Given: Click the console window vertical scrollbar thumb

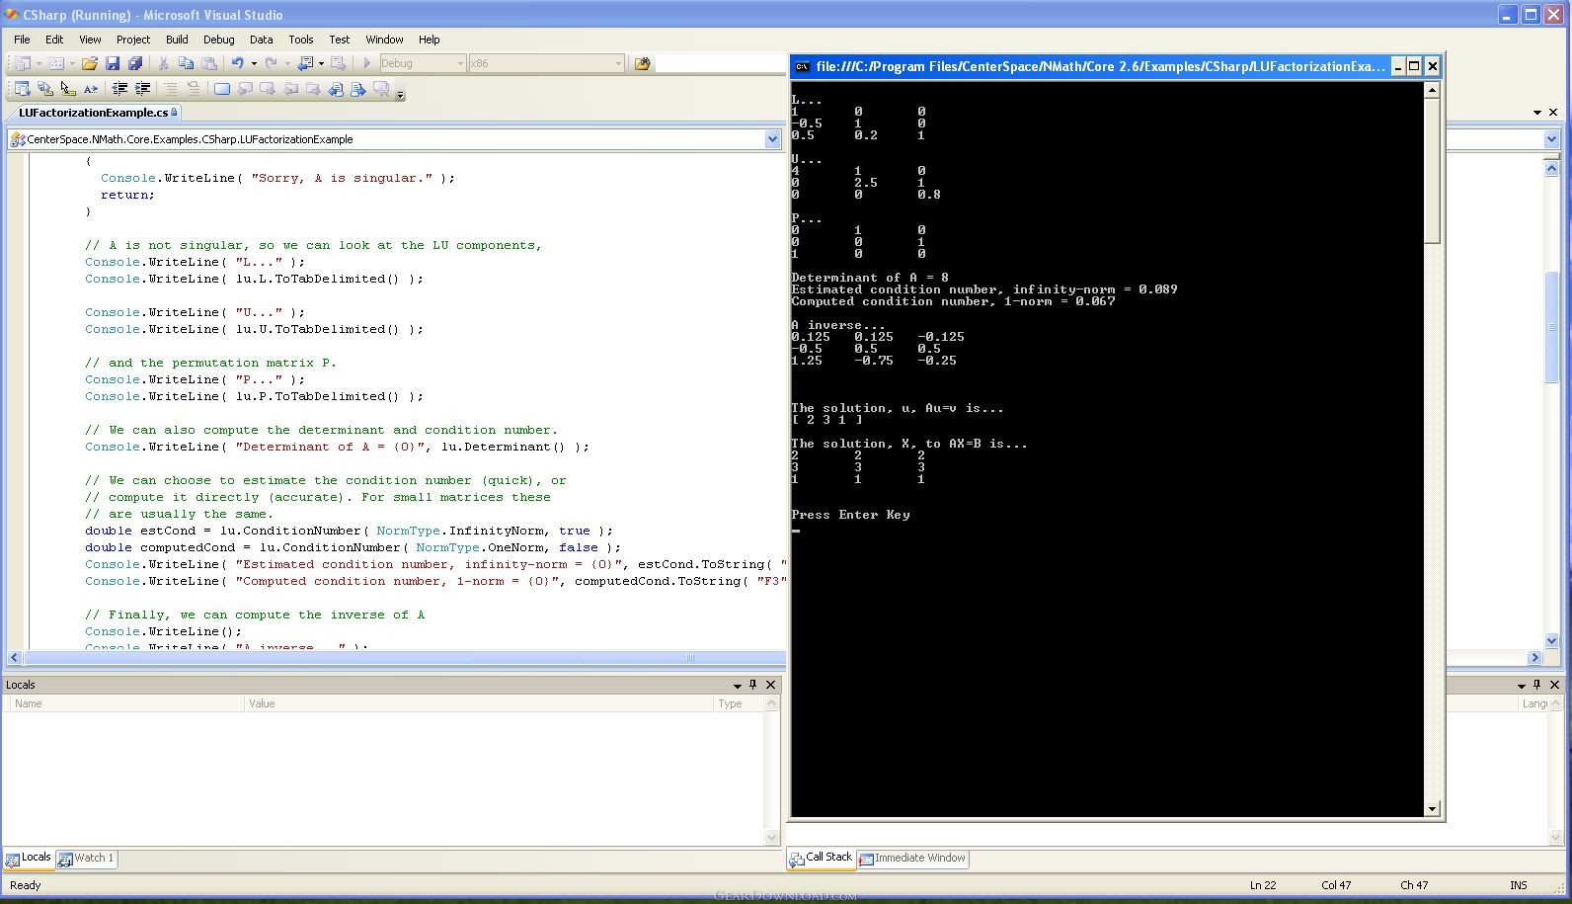Looking at the screenshot, I should coord(1432,171).
